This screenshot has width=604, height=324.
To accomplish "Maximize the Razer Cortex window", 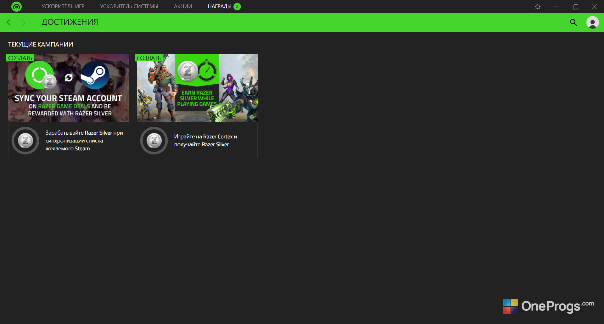I will click(x=575, y=7).
